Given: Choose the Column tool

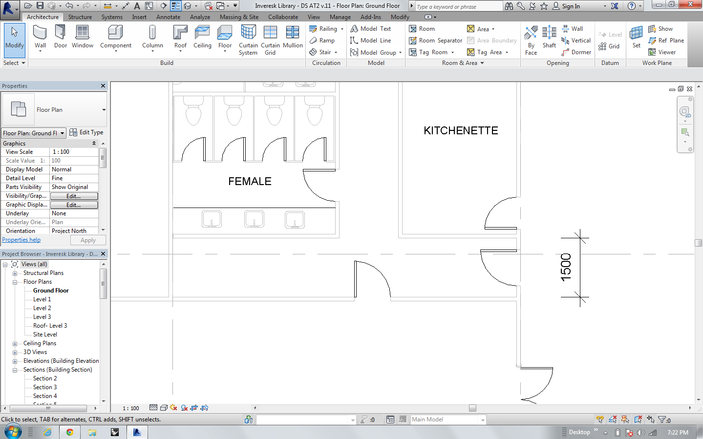Looking at the screenshot, I should pyautogui.click(x=152, y=39).
